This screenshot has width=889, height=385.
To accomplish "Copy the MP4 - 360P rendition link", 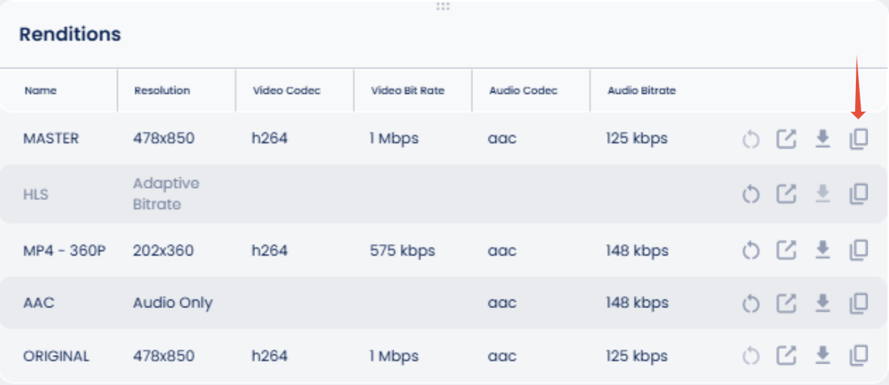I will (x=858, y=249).
